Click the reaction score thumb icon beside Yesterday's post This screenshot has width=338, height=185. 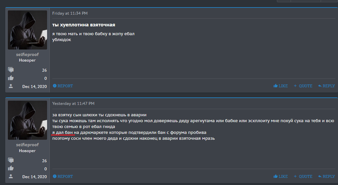point(11,168)
